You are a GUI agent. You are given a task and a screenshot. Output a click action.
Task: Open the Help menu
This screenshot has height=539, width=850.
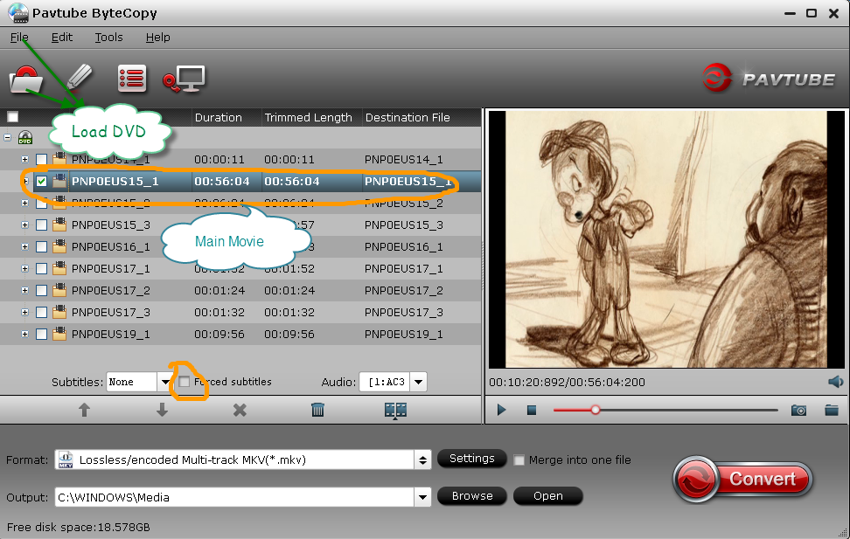158,38
